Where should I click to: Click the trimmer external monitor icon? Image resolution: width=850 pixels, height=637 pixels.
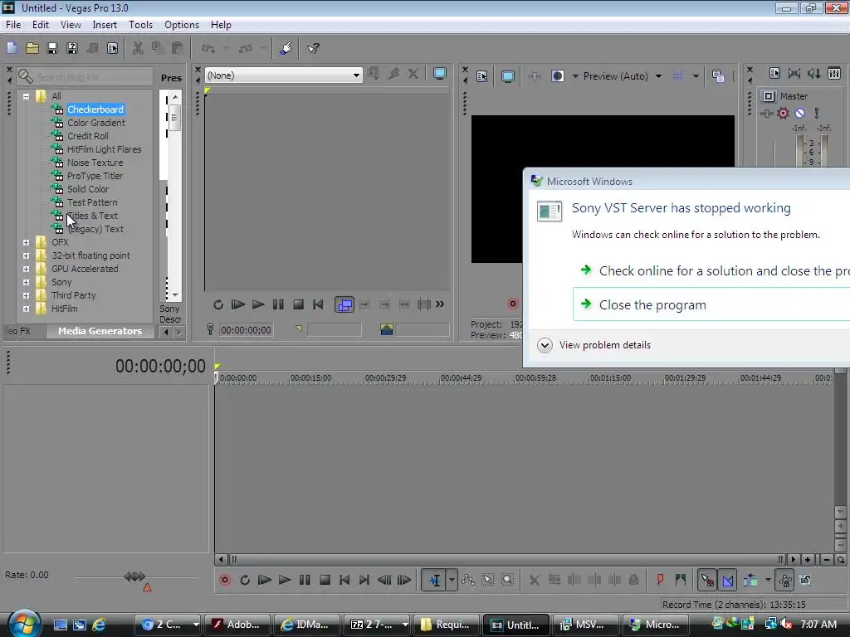coord(440,74)
